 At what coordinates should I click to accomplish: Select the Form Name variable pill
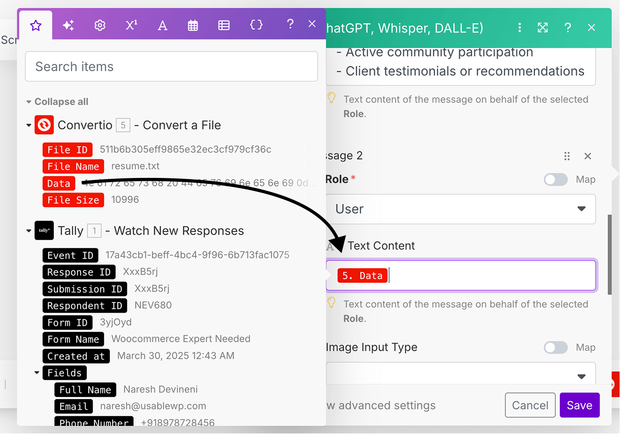[73, 340]
